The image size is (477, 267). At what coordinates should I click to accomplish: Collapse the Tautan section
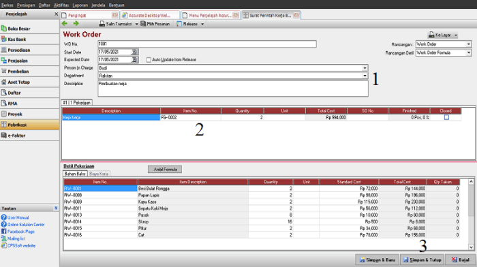56,208
